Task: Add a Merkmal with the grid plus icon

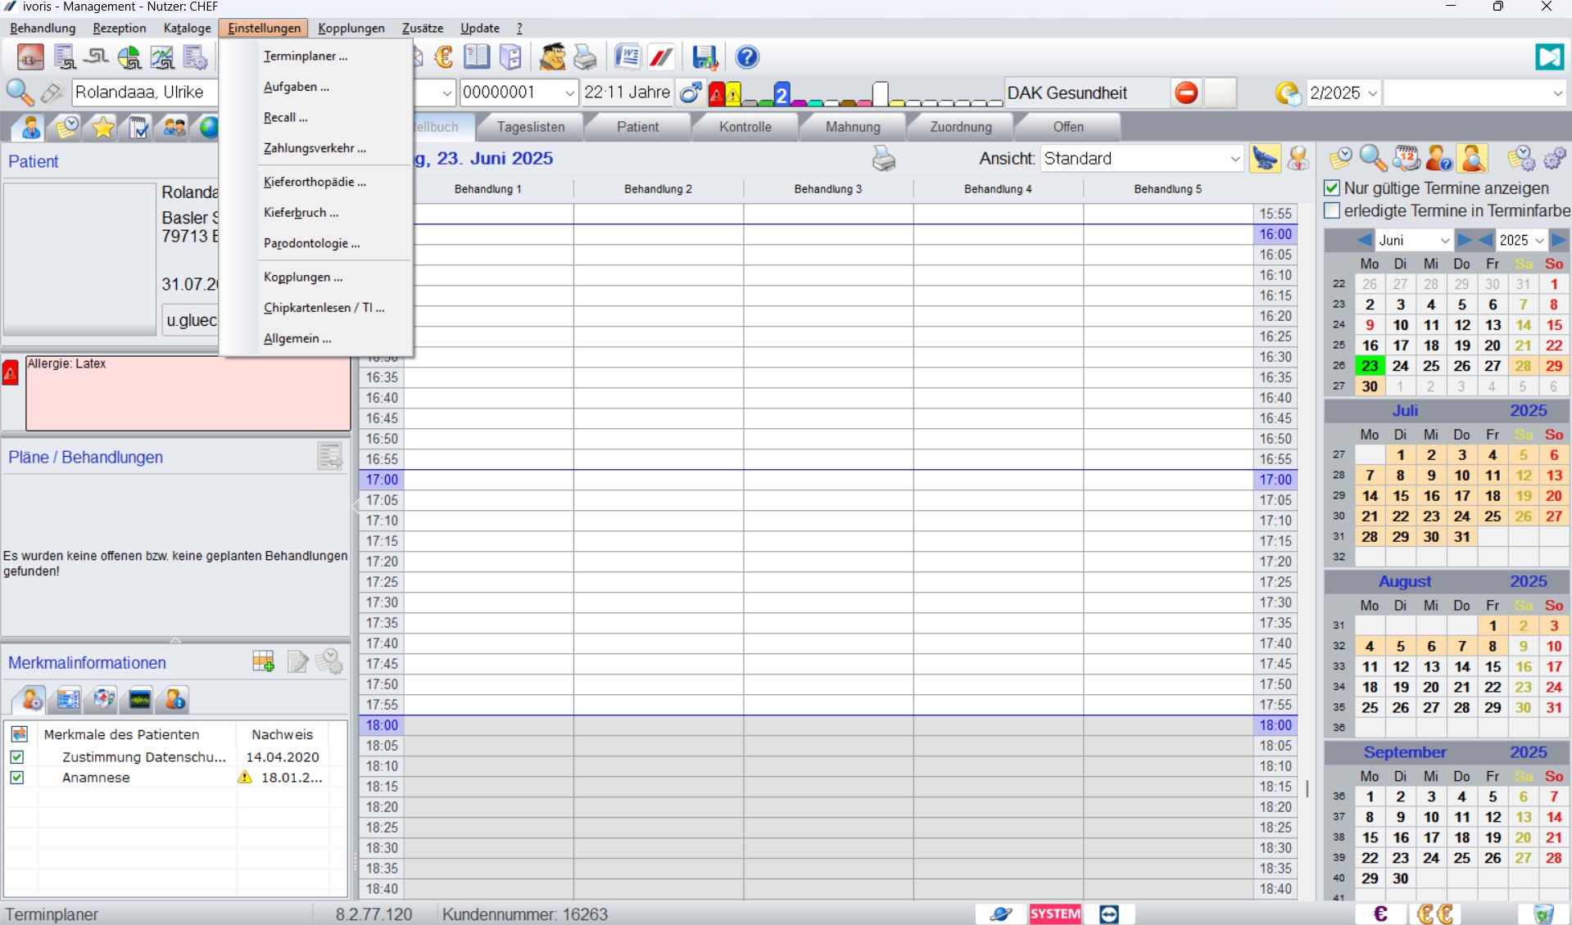Action: click(x=264, y=661)
